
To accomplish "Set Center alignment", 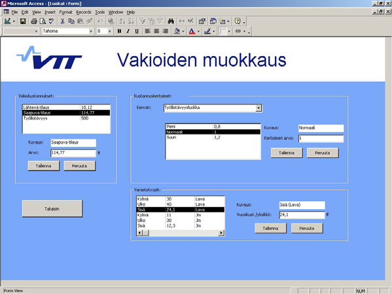I will [x=156, y=31].
